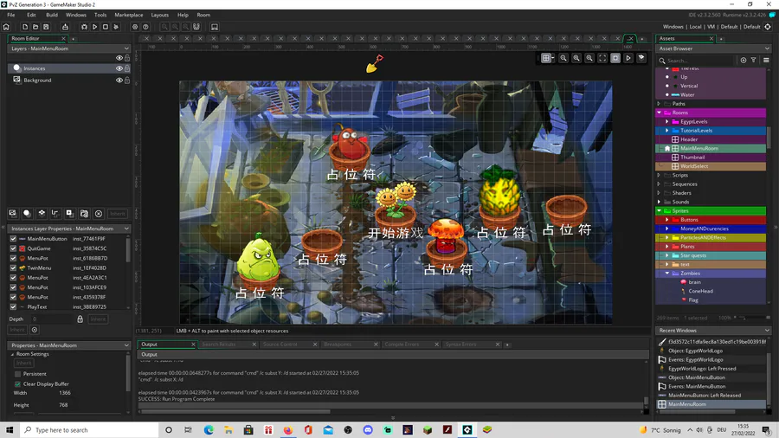Open Discord from the taskbar
The image size is (779, 438).
(368, 430)
